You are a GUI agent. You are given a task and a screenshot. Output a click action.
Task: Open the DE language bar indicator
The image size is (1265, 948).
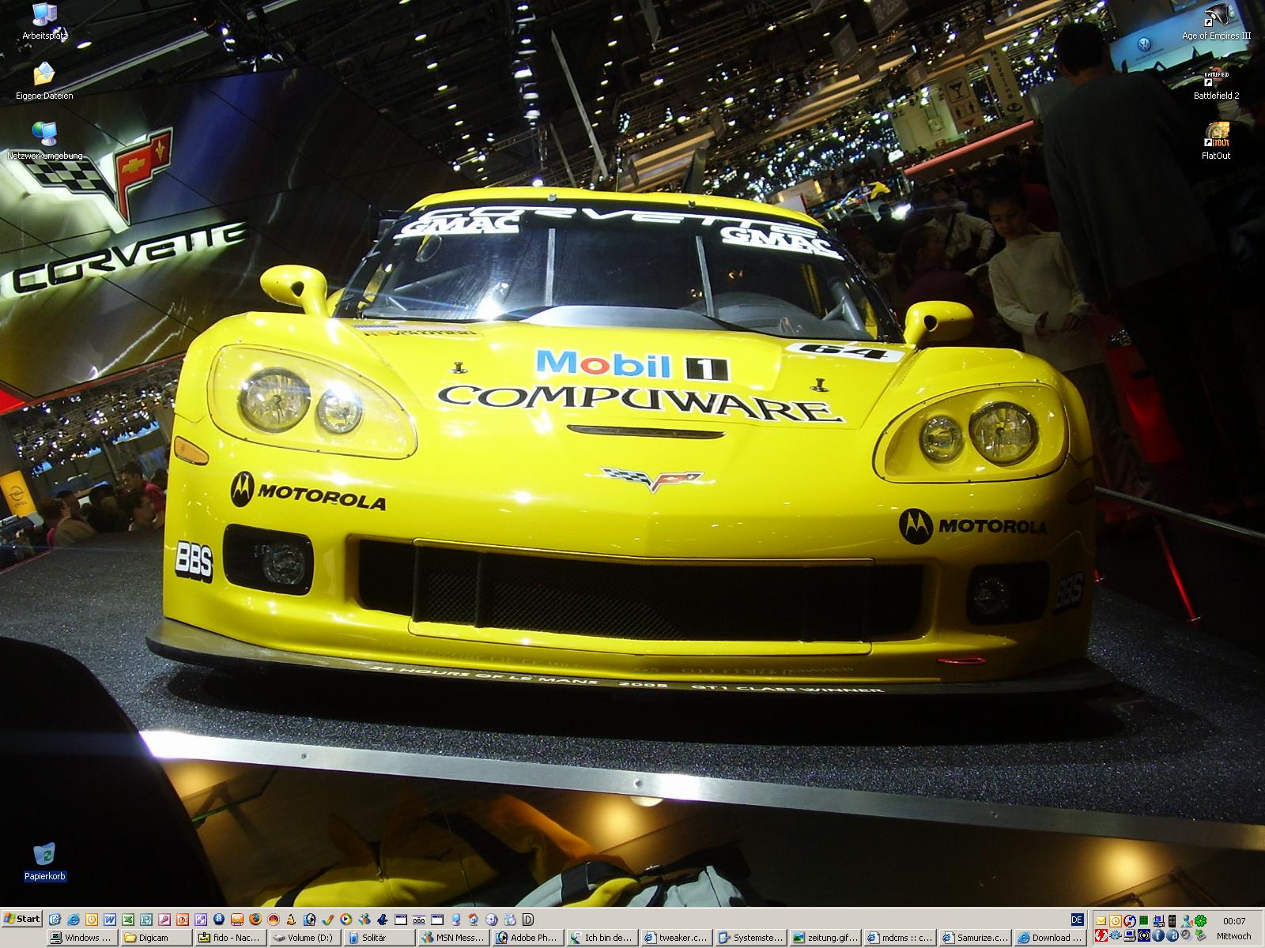tap(1077, 920)
